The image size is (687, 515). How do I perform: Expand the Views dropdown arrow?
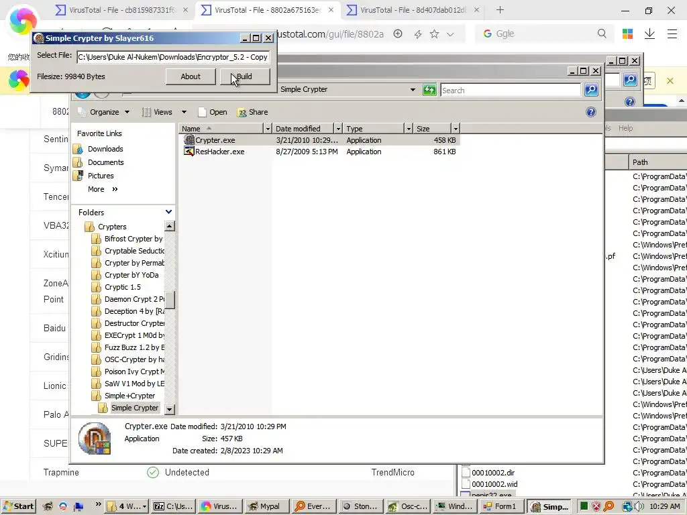point(184,112)
